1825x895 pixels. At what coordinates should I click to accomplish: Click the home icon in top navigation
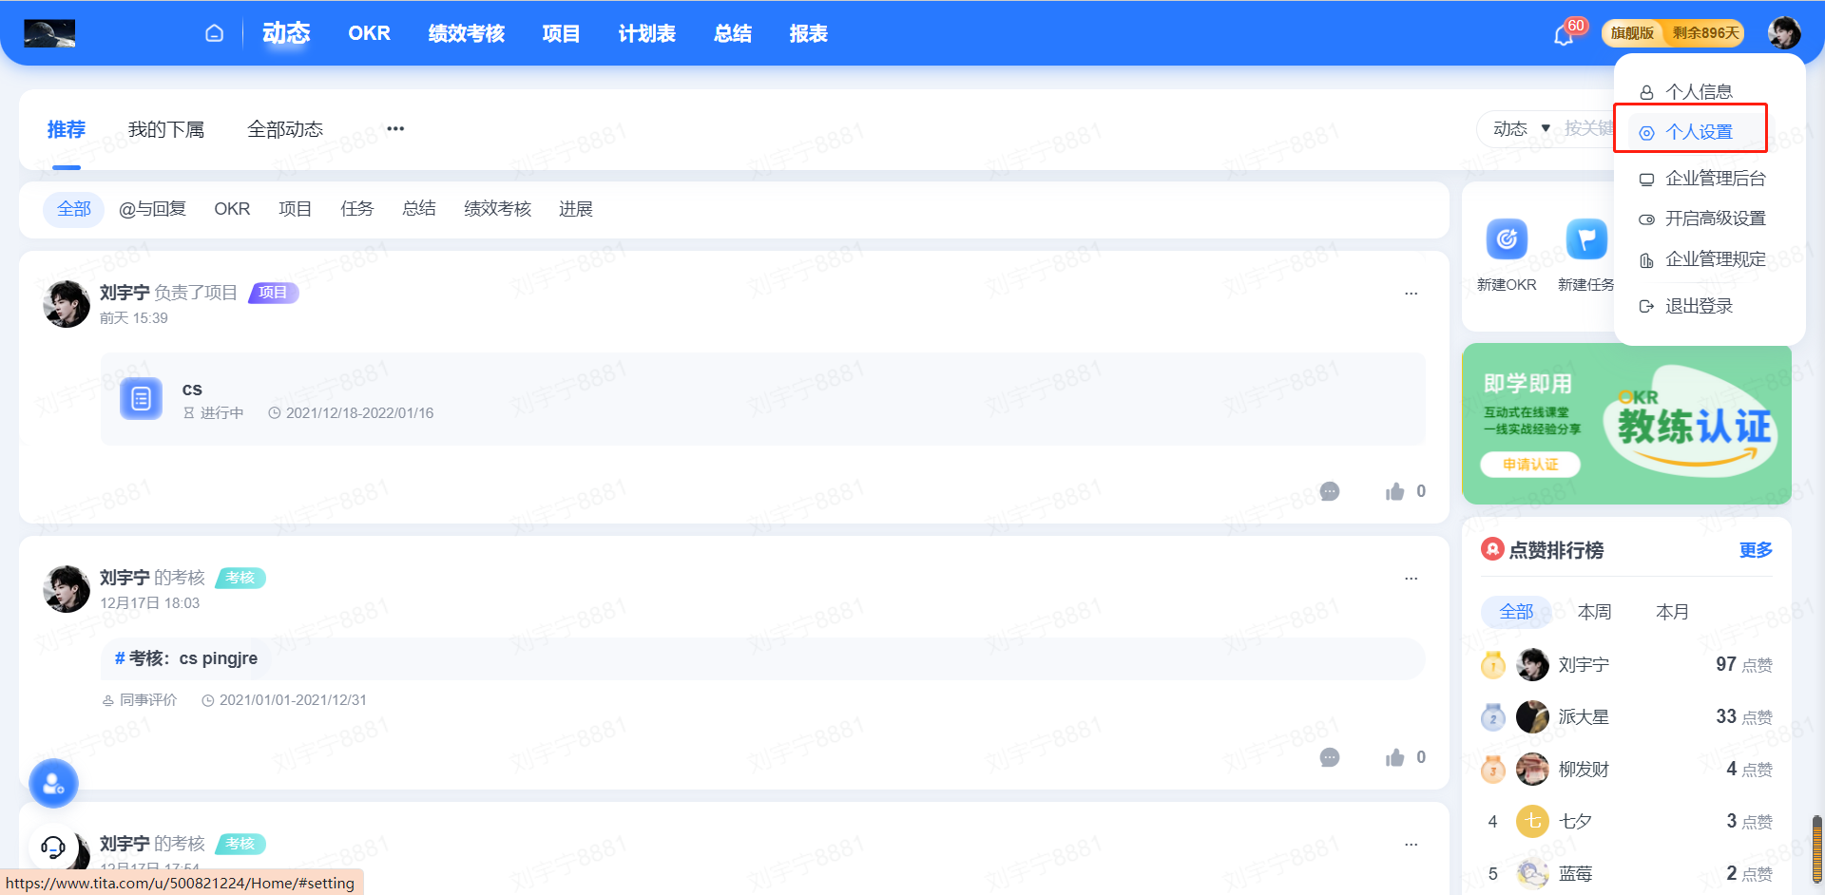[x=214, y=33]
